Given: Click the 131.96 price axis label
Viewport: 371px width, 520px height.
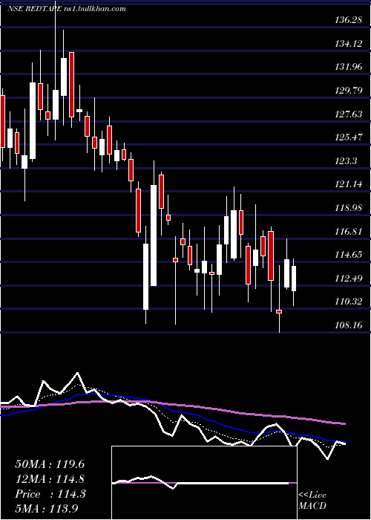Looking at the screenshot, I should 348,67.
